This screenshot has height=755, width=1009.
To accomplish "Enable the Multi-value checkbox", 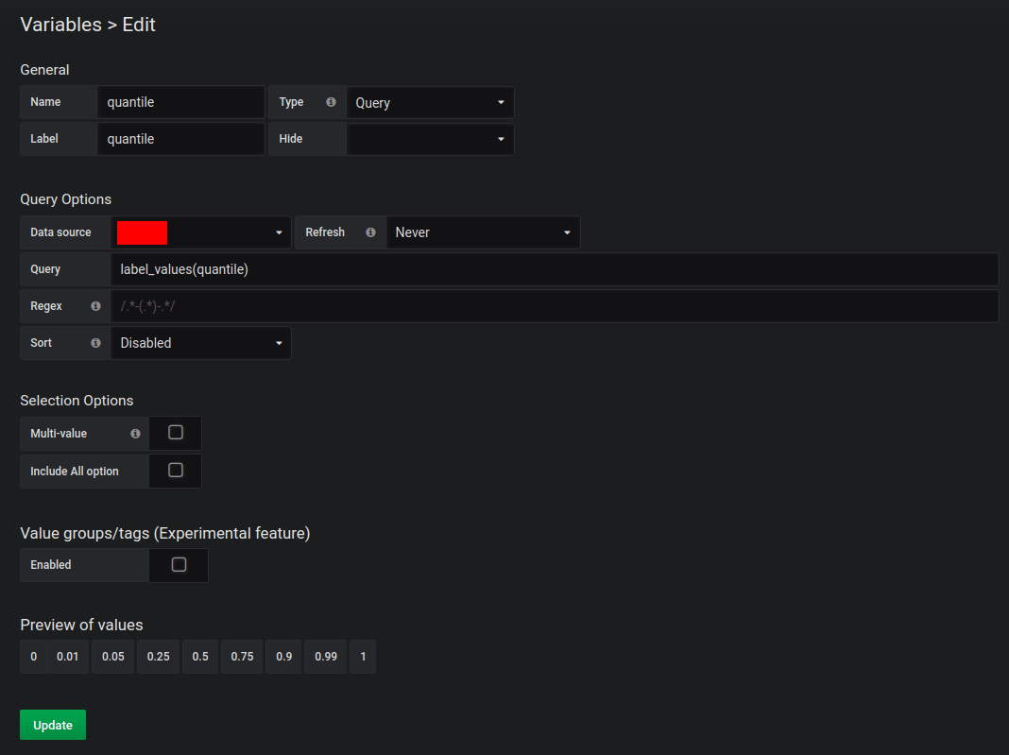I will click(176, 433).
